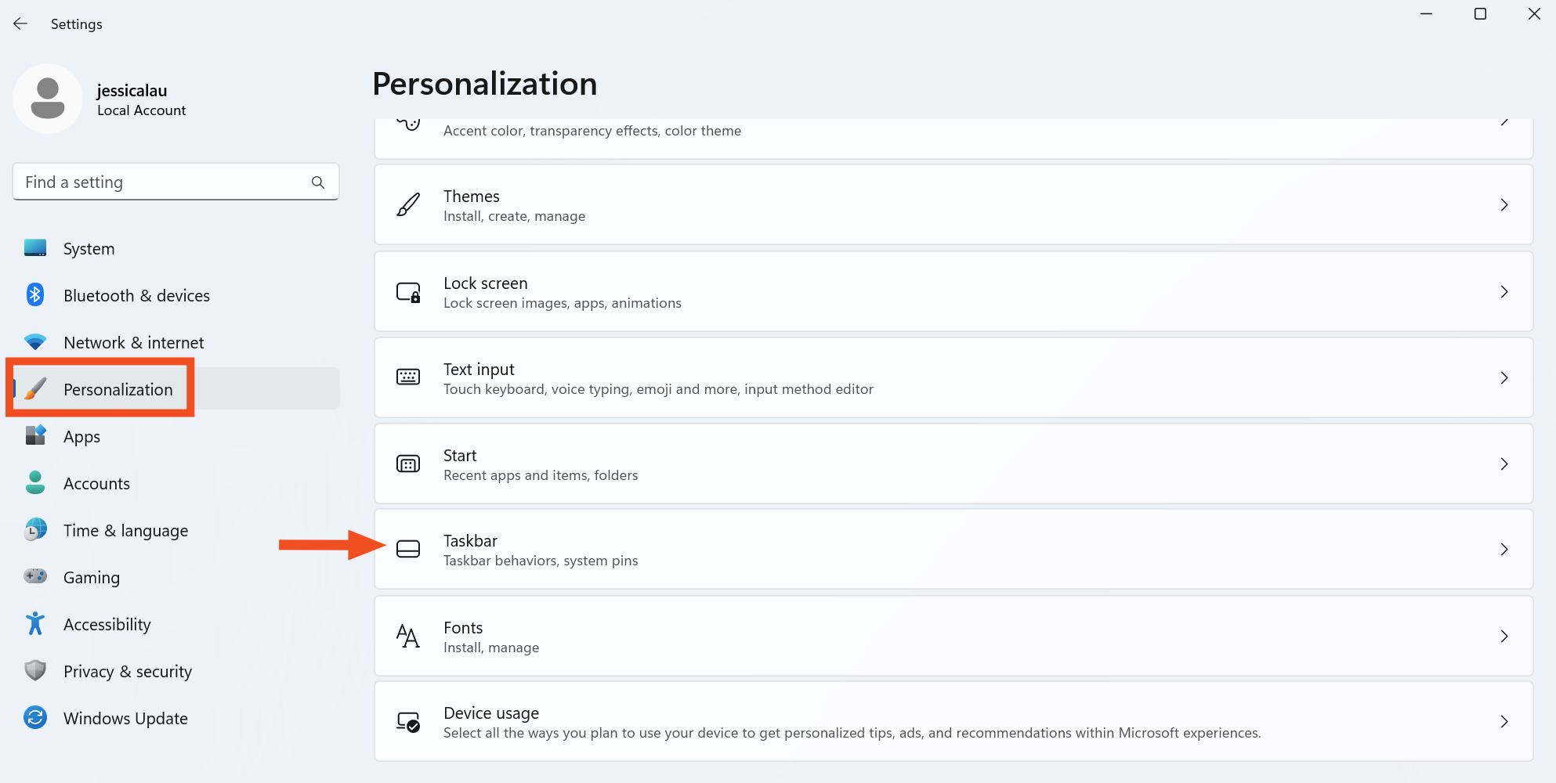
Task: Click 'Taskbar behaviors, system pins' text
Action: point(541,561)
